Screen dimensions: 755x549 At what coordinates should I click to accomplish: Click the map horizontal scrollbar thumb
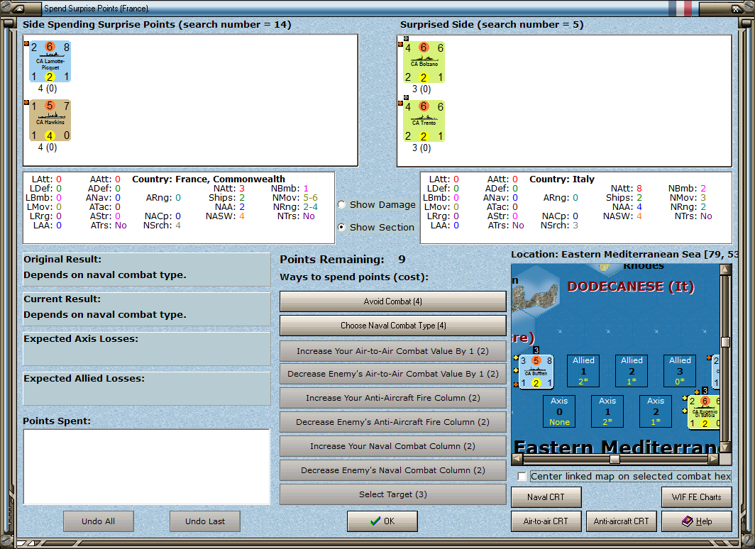click(615, 459)
